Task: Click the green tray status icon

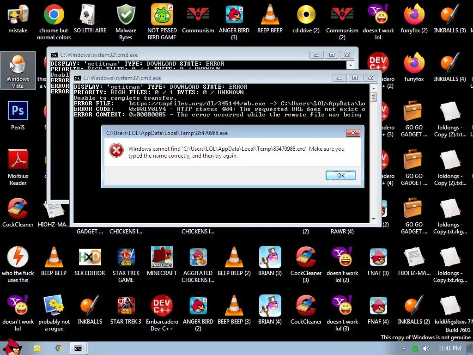Action: [415, 349]
